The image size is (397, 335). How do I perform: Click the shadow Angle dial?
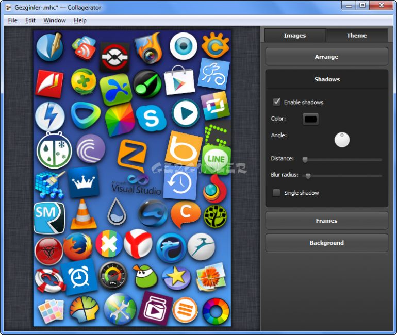point(342,140)
